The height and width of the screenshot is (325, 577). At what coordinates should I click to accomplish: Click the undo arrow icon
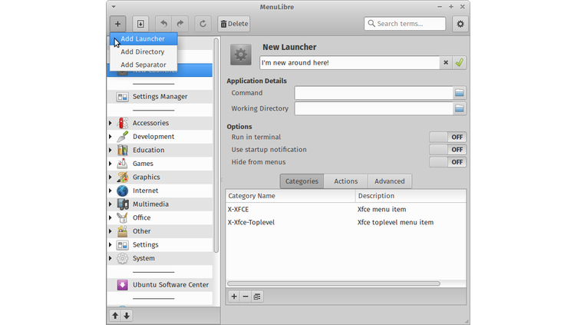163,24
